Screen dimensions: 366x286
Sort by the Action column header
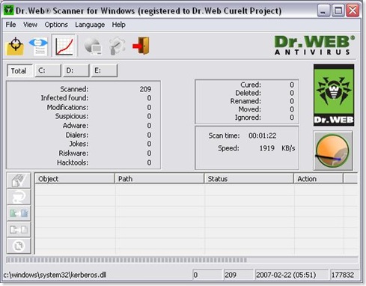[x=318, y=179]
